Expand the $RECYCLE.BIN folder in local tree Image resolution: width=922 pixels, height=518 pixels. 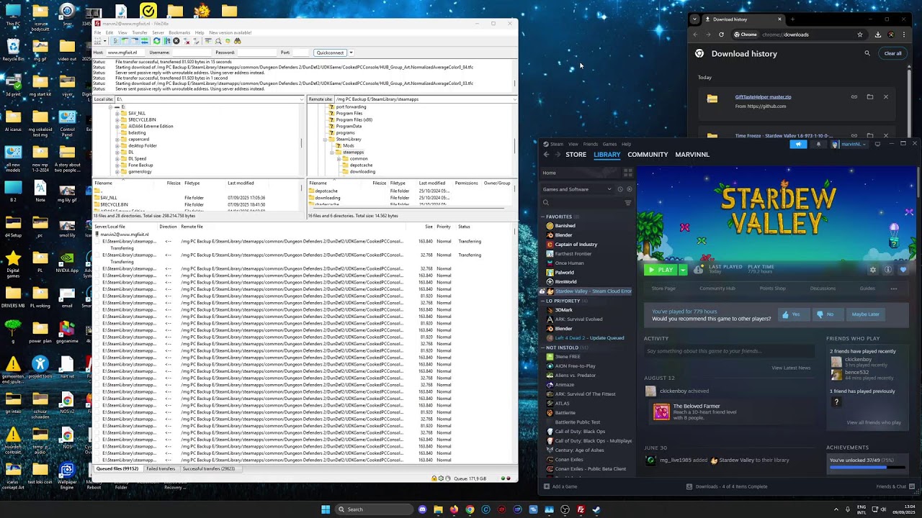tap(117, 119)
